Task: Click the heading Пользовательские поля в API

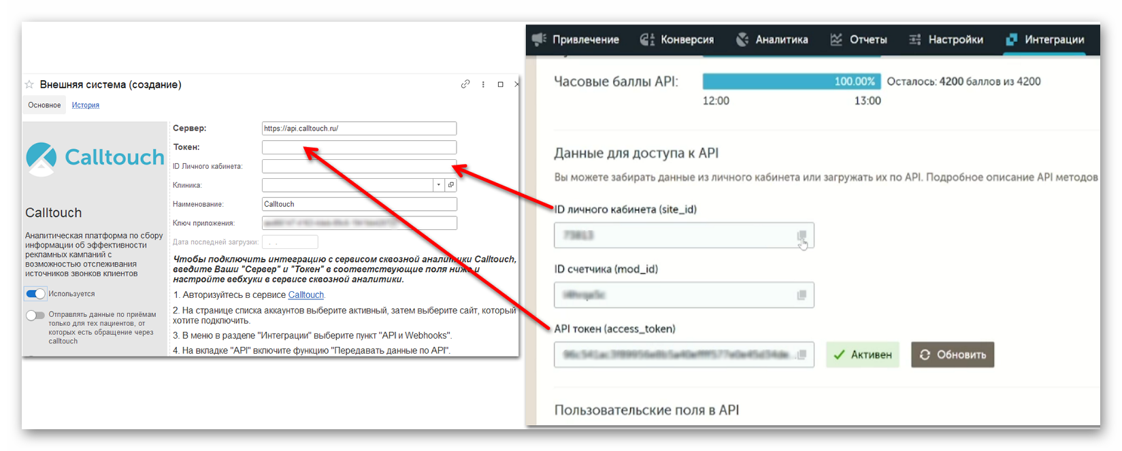Action: click(646, 410)
